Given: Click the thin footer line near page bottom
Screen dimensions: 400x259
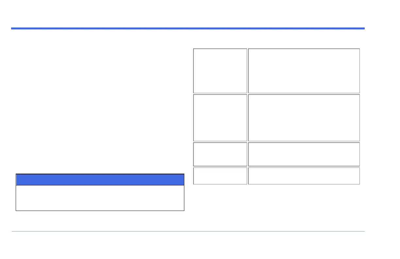Looking at the screenshot, I should click(x=188, y=232).
